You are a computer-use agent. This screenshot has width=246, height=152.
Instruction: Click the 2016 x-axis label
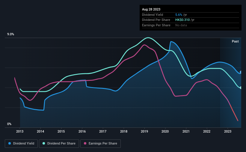(82, 131)
